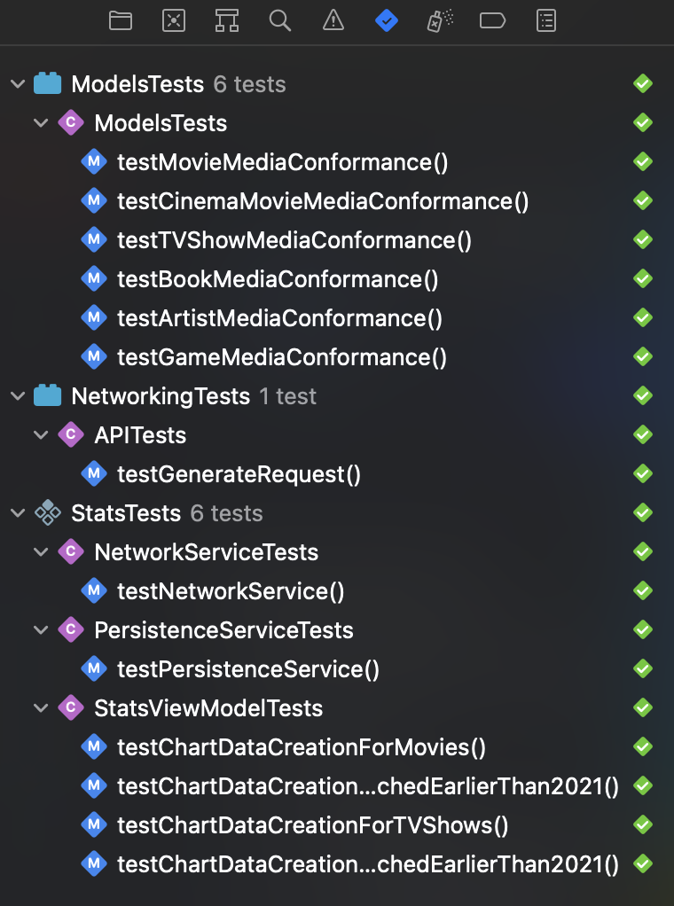674x906 pixels.
Task: Click the green status mark for testGenerateRequest()
Action: (x=643, y=474)
